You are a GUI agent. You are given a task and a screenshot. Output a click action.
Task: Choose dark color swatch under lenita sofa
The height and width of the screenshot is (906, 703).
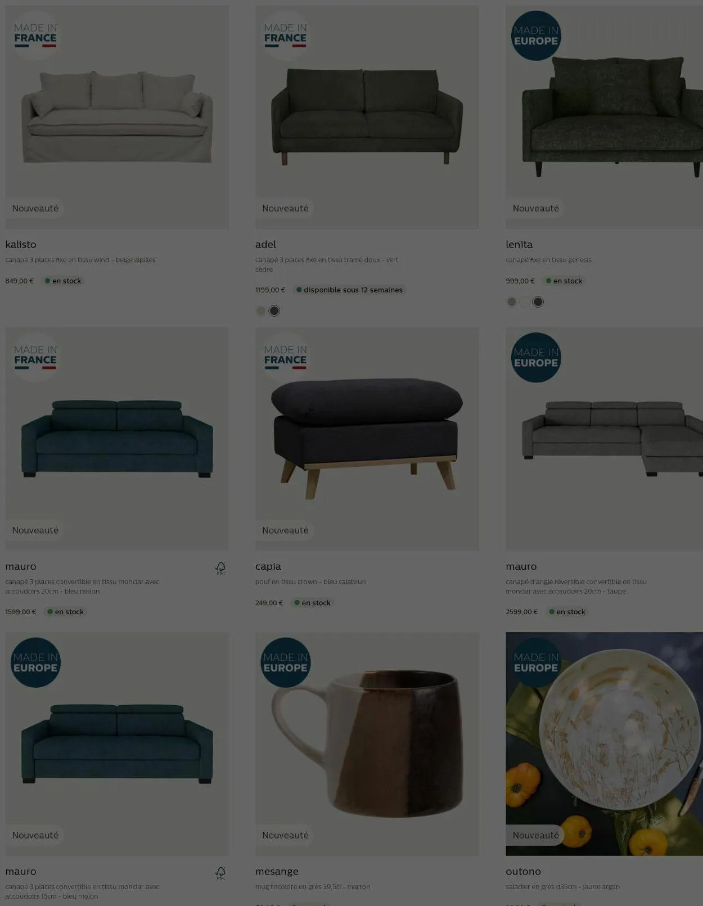538,301
